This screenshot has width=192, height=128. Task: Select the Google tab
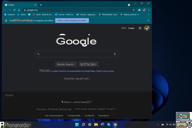tap(20, 5)
